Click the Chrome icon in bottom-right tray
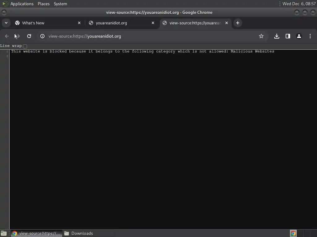Screen dimensions: 317x237 [x=293, y=233]
